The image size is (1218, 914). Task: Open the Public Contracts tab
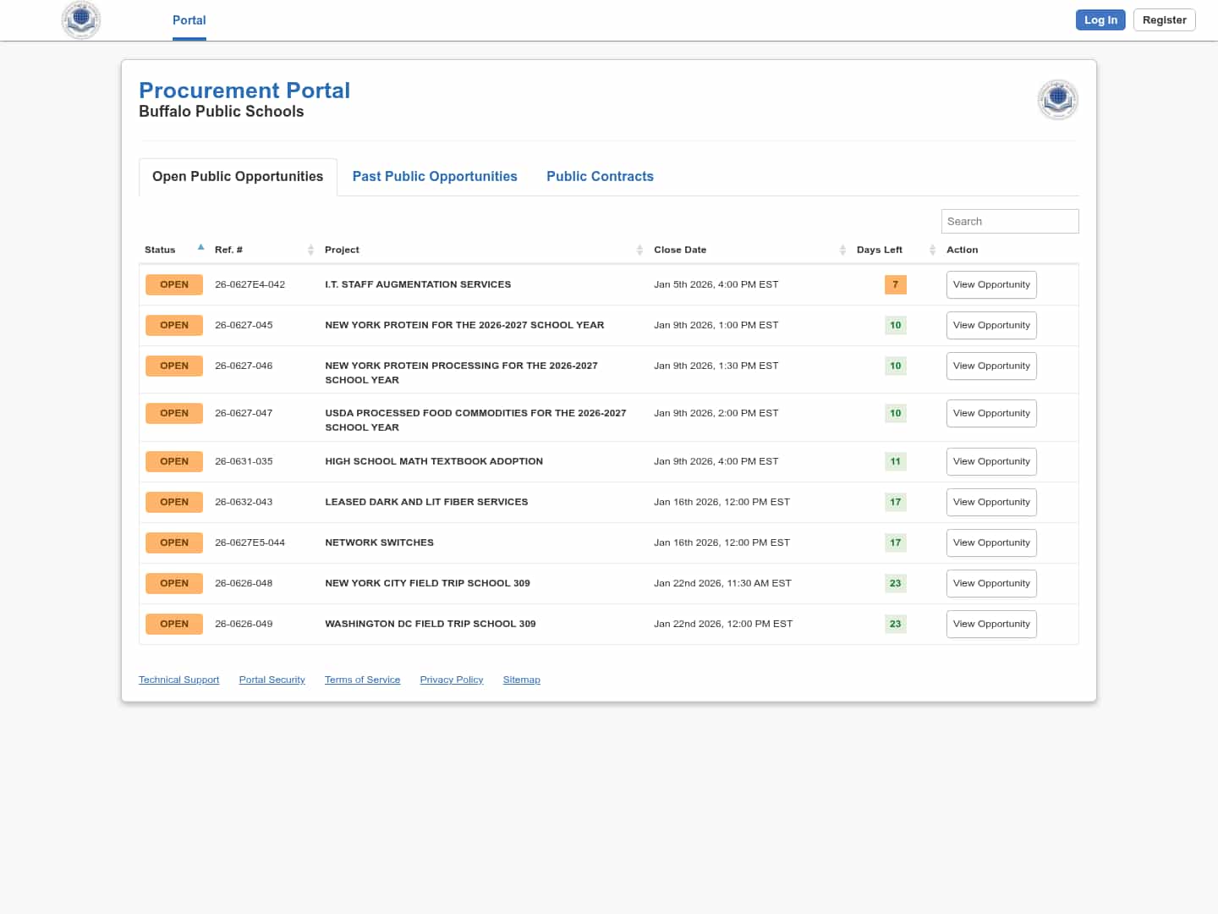point(600,176)
